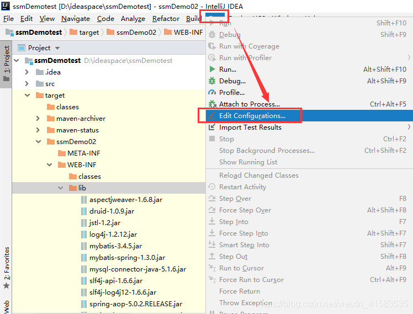
Task: Click the Attach to Process icon
Action: tap(212, 104)
